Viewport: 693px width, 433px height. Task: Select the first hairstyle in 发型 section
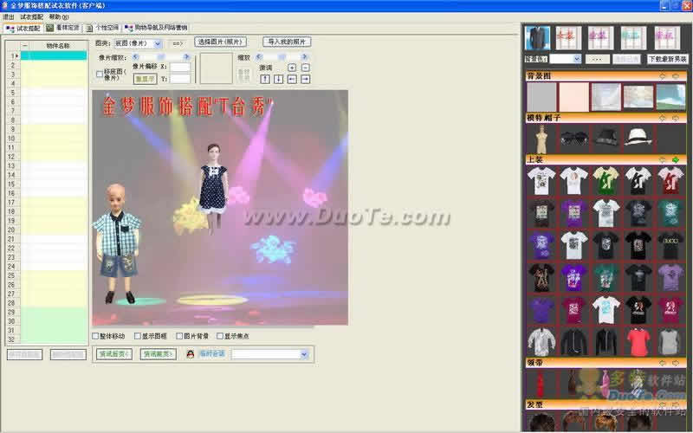[x=541, y=421]
